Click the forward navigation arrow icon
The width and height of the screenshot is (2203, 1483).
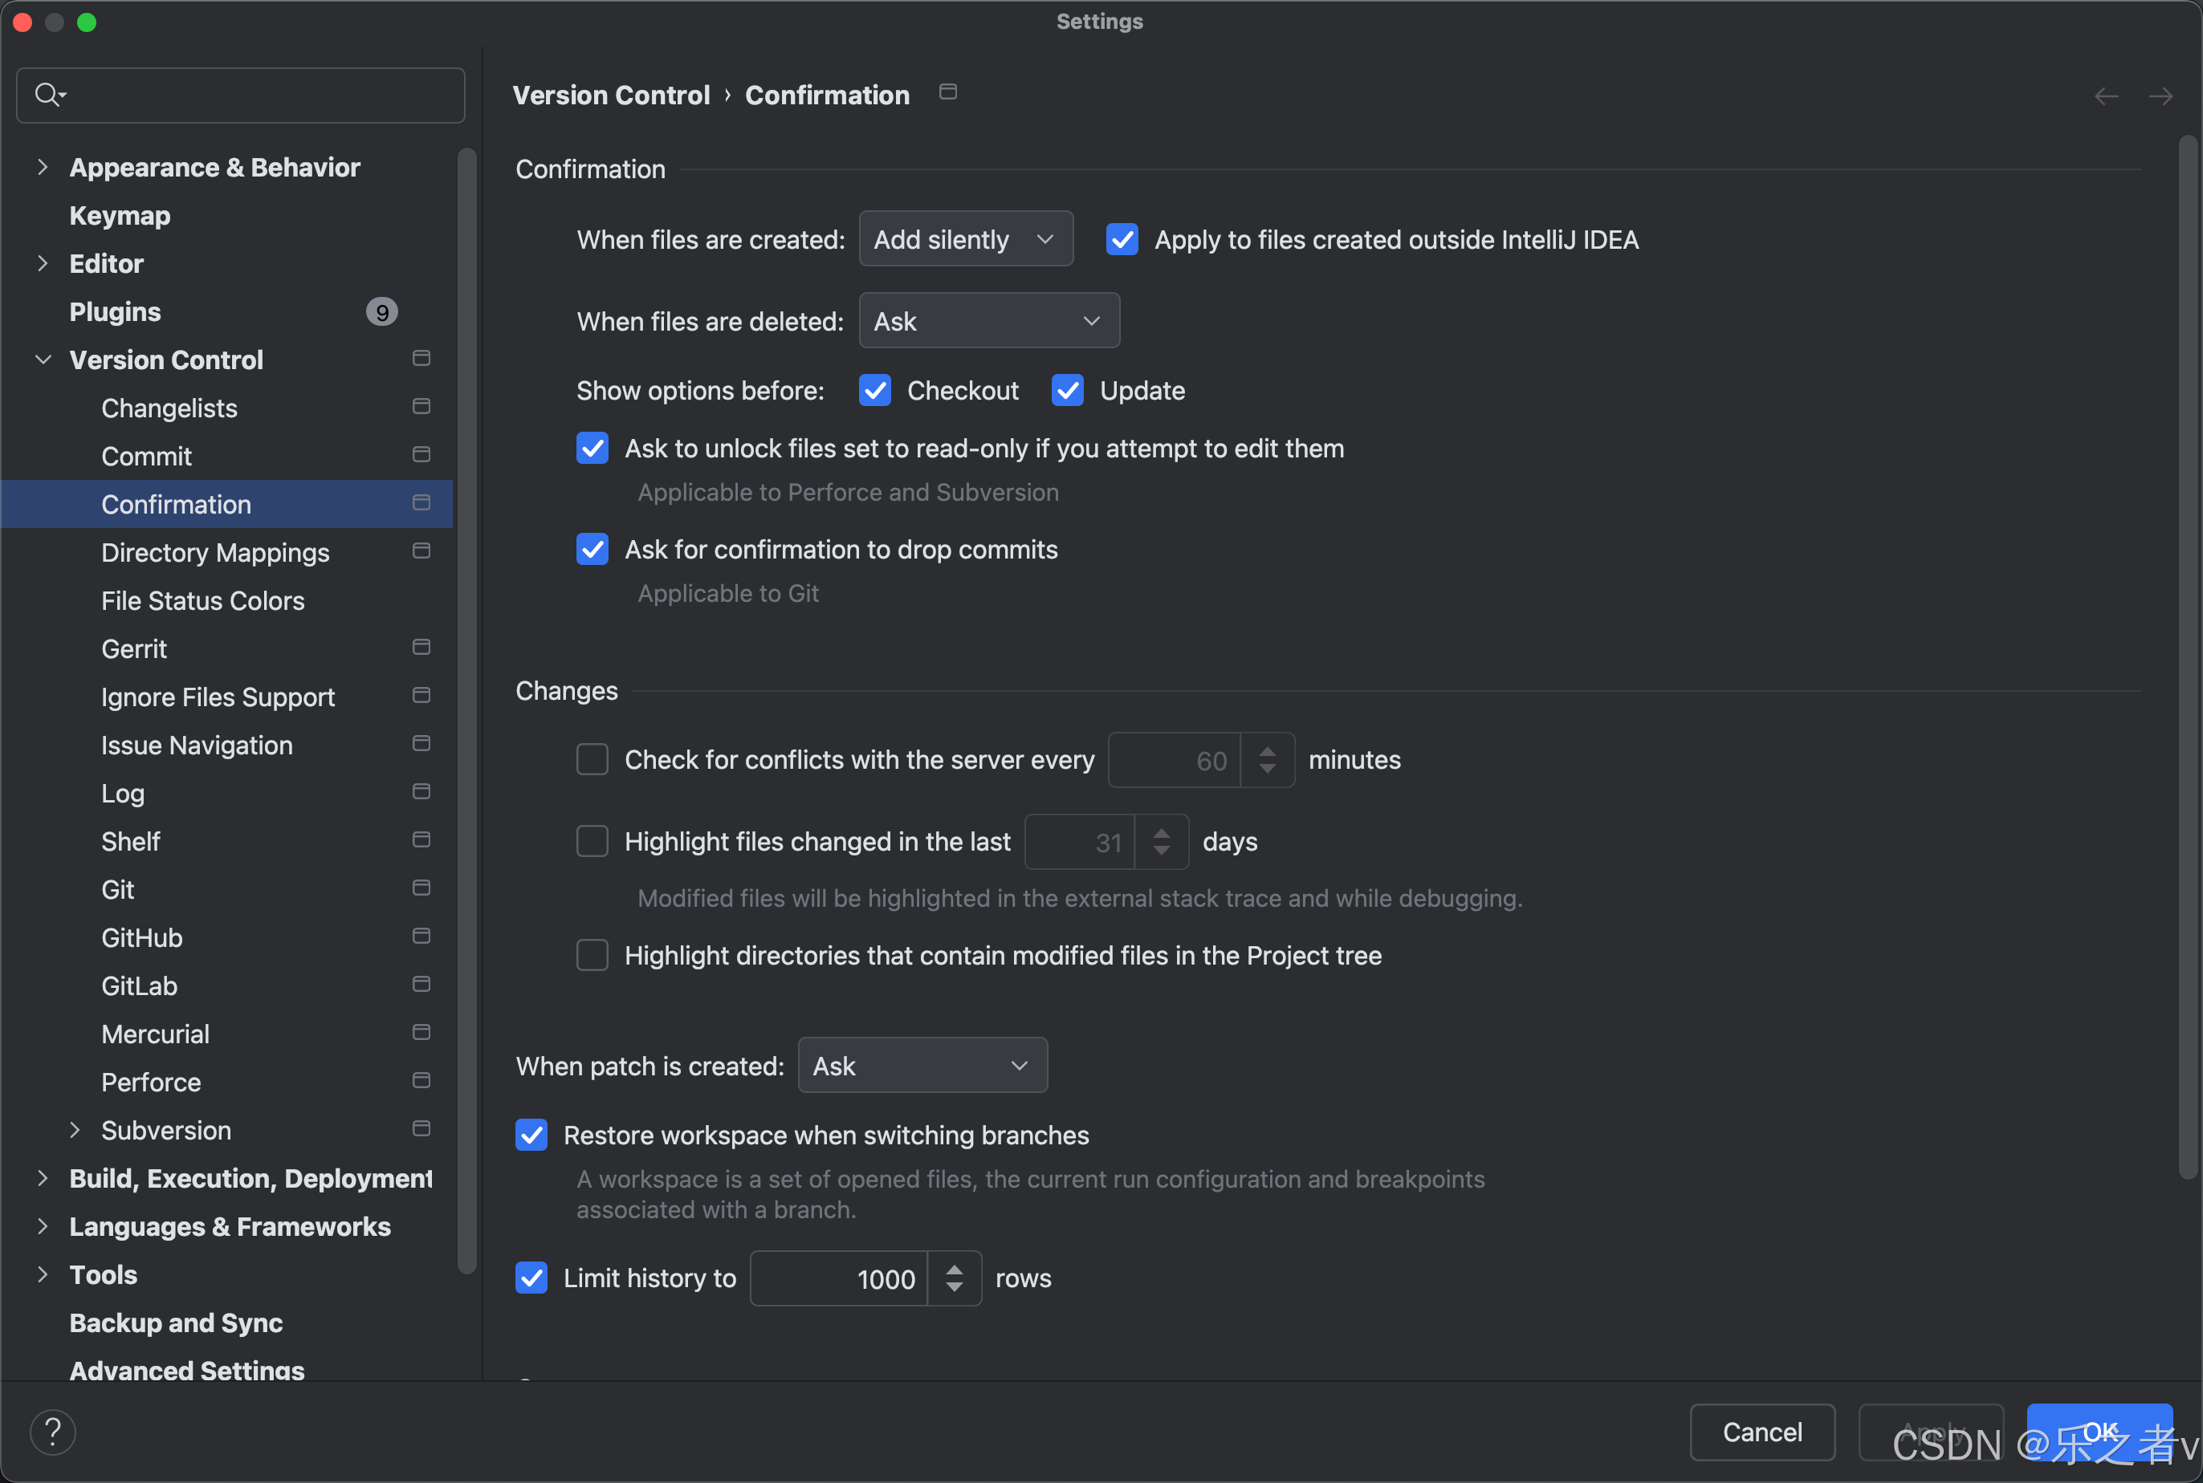pyautogui.click(x=2160, y=96)
